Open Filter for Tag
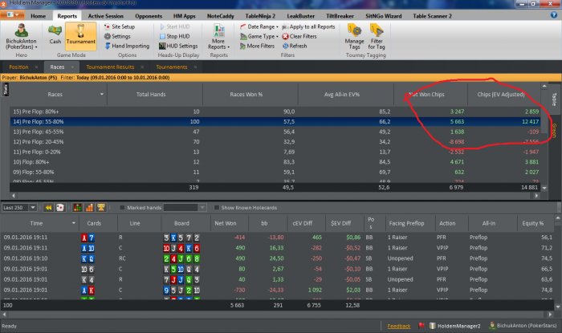The image size is (562, 333). (x=377, y=37)
